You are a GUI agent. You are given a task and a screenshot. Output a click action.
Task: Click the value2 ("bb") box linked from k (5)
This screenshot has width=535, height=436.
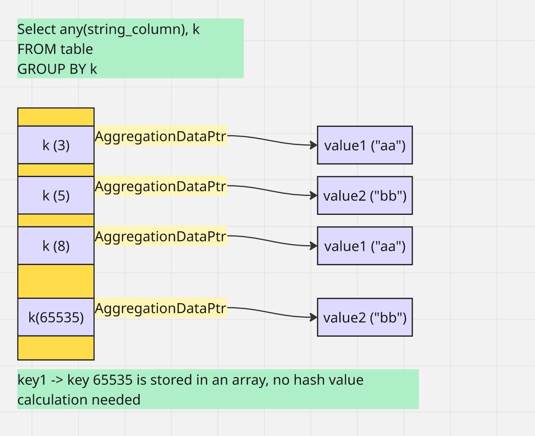(x=365, y=196)
